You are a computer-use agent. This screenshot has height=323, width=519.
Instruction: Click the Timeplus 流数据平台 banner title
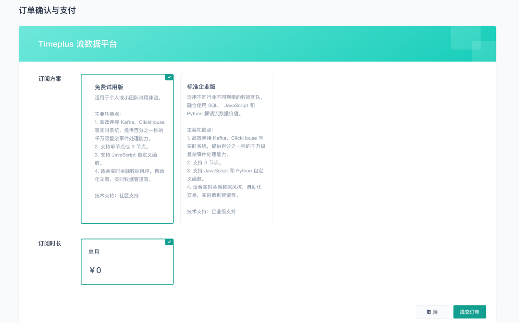point(77,44)
